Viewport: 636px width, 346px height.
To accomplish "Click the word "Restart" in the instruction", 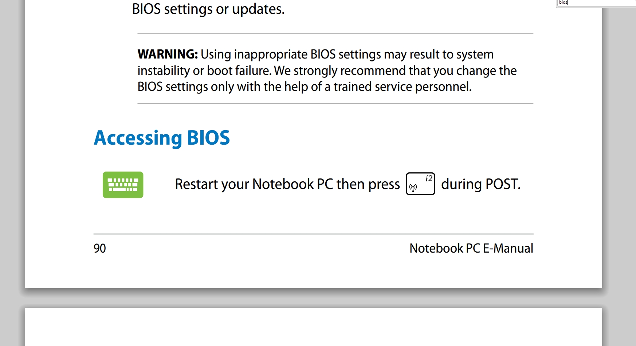I will (x=196, y=184).
